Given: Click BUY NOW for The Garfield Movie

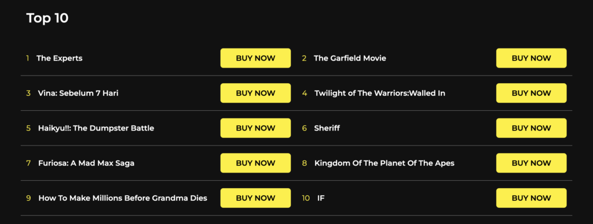Looking at the screenshot, I should (x=532, y=58).
